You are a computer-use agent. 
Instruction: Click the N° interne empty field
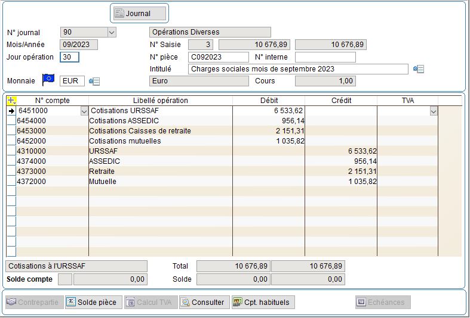(325, 57)
